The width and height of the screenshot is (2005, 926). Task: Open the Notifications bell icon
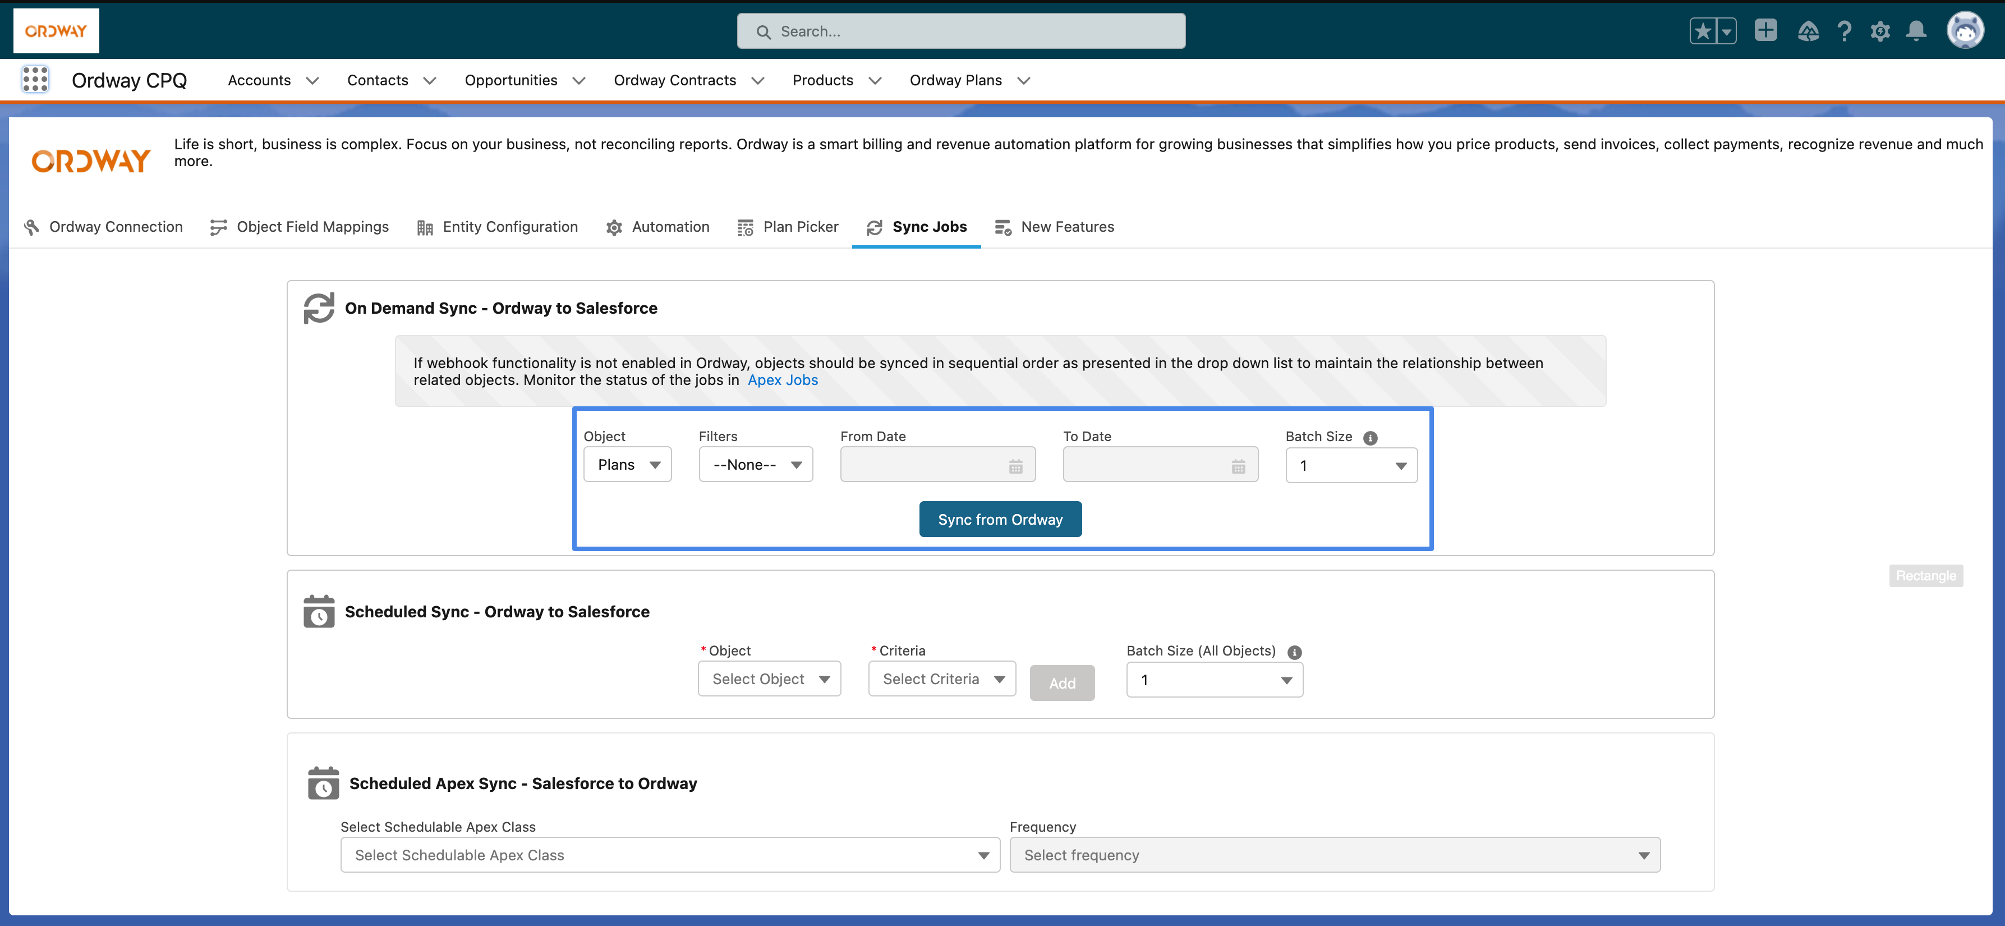click(x=1916, y=31)
